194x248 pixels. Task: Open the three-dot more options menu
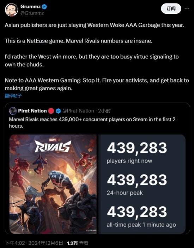pos(187,9)
